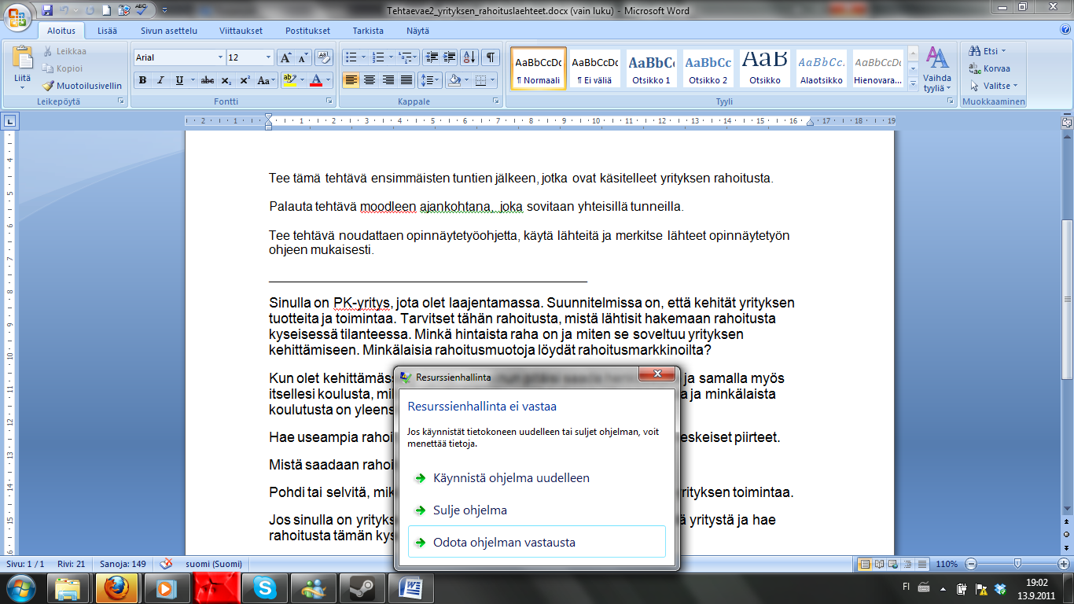This screenshot has height=604, width=1074.
Task: Switch to the Sivun asettelu tab
Action: coord(168,31)
